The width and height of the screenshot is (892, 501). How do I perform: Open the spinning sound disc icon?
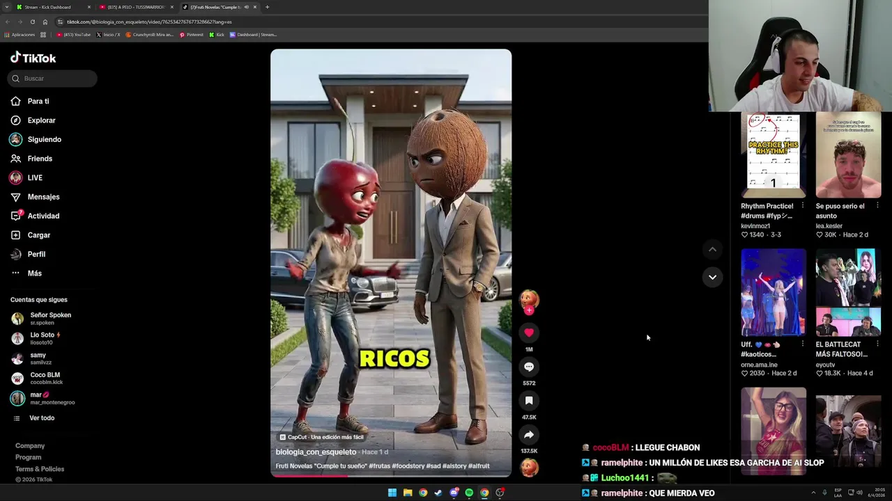coord(529,468)
